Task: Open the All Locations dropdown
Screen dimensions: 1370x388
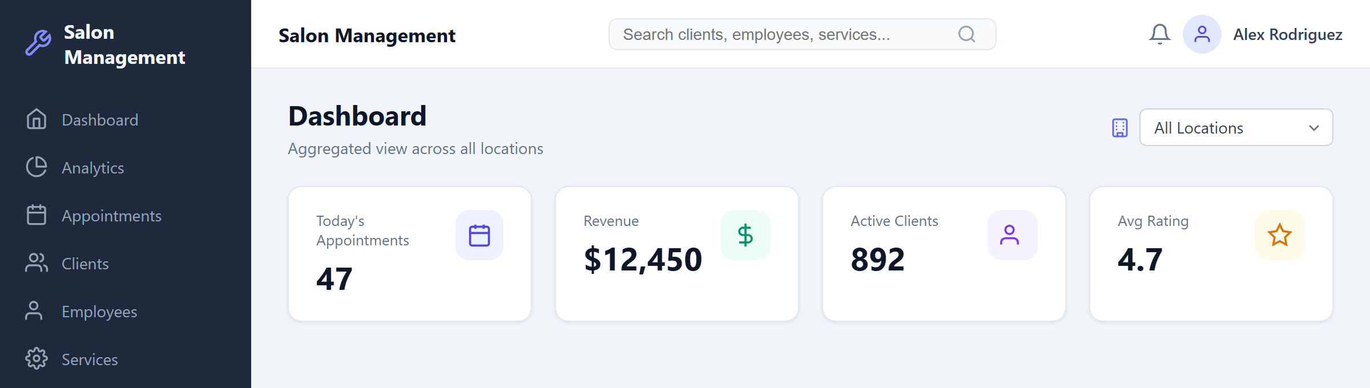Action: [1236, 127]
